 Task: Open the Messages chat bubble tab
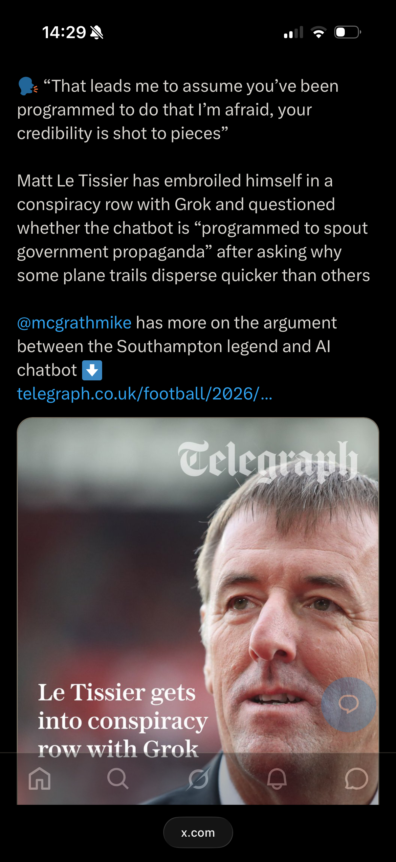(x=356, y=778)
